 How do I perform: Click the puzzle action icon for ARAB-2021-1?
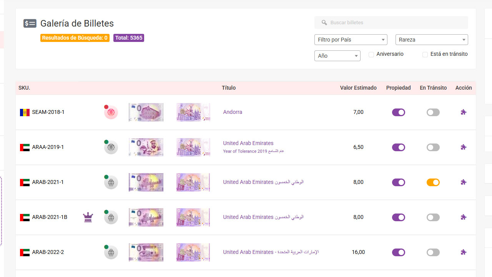(464, 182)
